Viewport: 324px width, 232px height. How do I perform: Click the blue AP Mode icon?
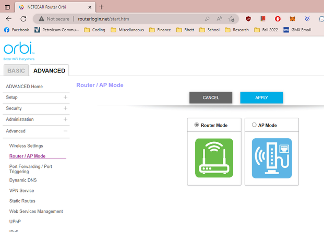pos(271,157)
